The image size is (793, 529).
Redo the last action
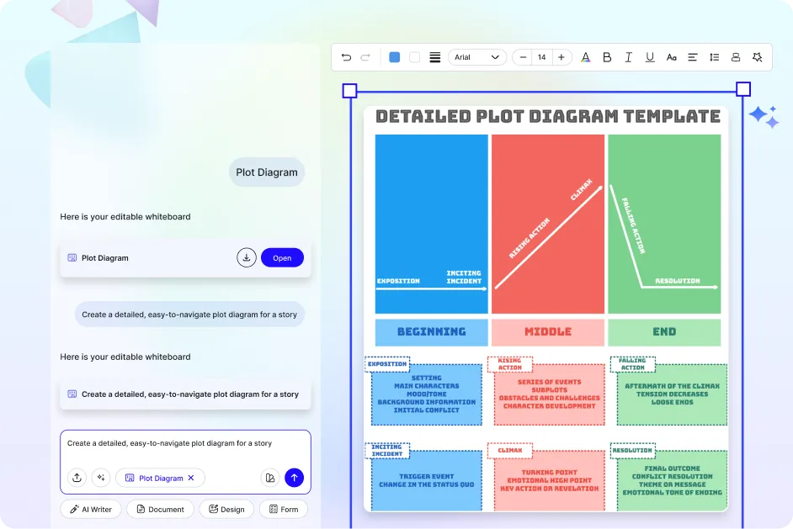[365, 57]
